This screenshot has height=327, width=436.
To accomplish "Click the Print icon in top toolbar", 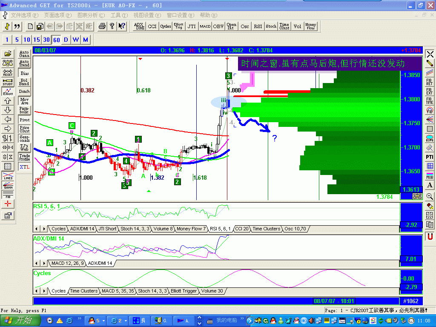I will tap(102, 26).
